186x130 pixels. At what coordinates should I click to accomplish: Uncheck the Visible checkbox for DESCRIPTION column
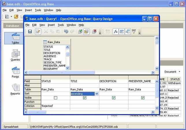[114, 98]
